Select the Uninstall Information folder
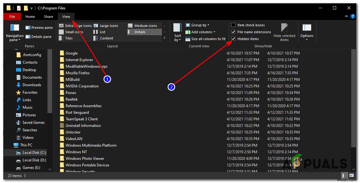This screenshot has height=183, width=360. coord(80,126)
